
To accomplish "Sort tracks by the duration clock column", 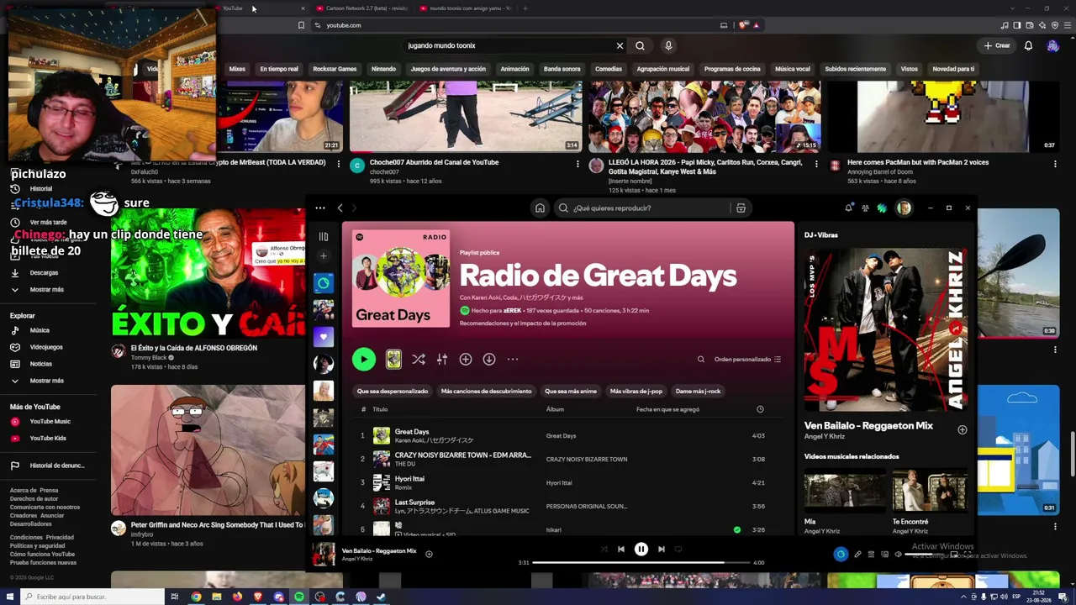I will [760, 409].
